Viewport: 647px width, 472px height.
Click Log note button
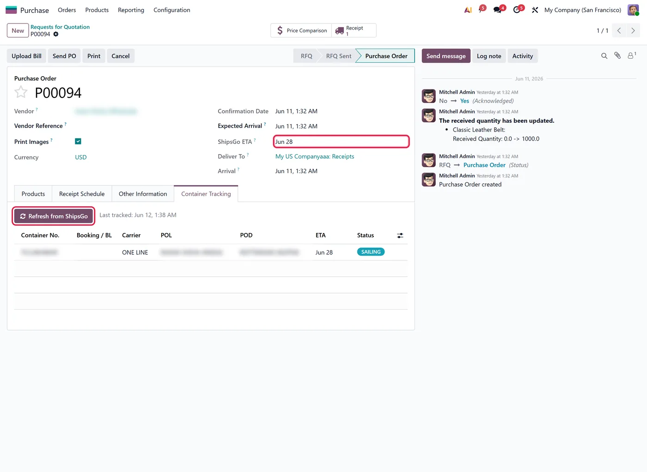point(489,56)
